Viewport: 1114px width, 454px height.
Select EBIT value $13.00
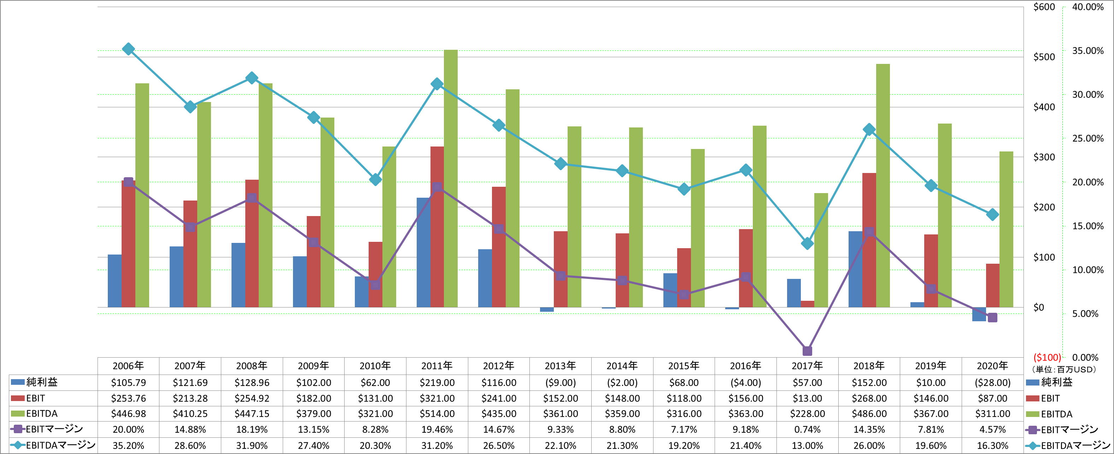tap(807, 398)
